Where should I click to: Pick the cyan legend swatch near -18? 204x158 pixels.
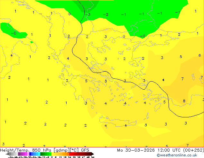(39, 154)
